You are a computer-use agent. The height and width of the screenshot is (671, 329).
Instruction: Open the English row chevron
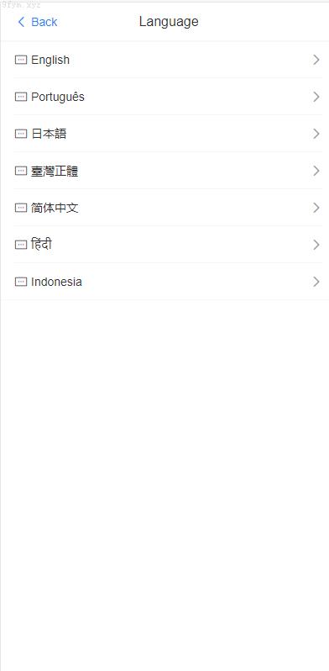pyautogui.click(x=316, y=60)
